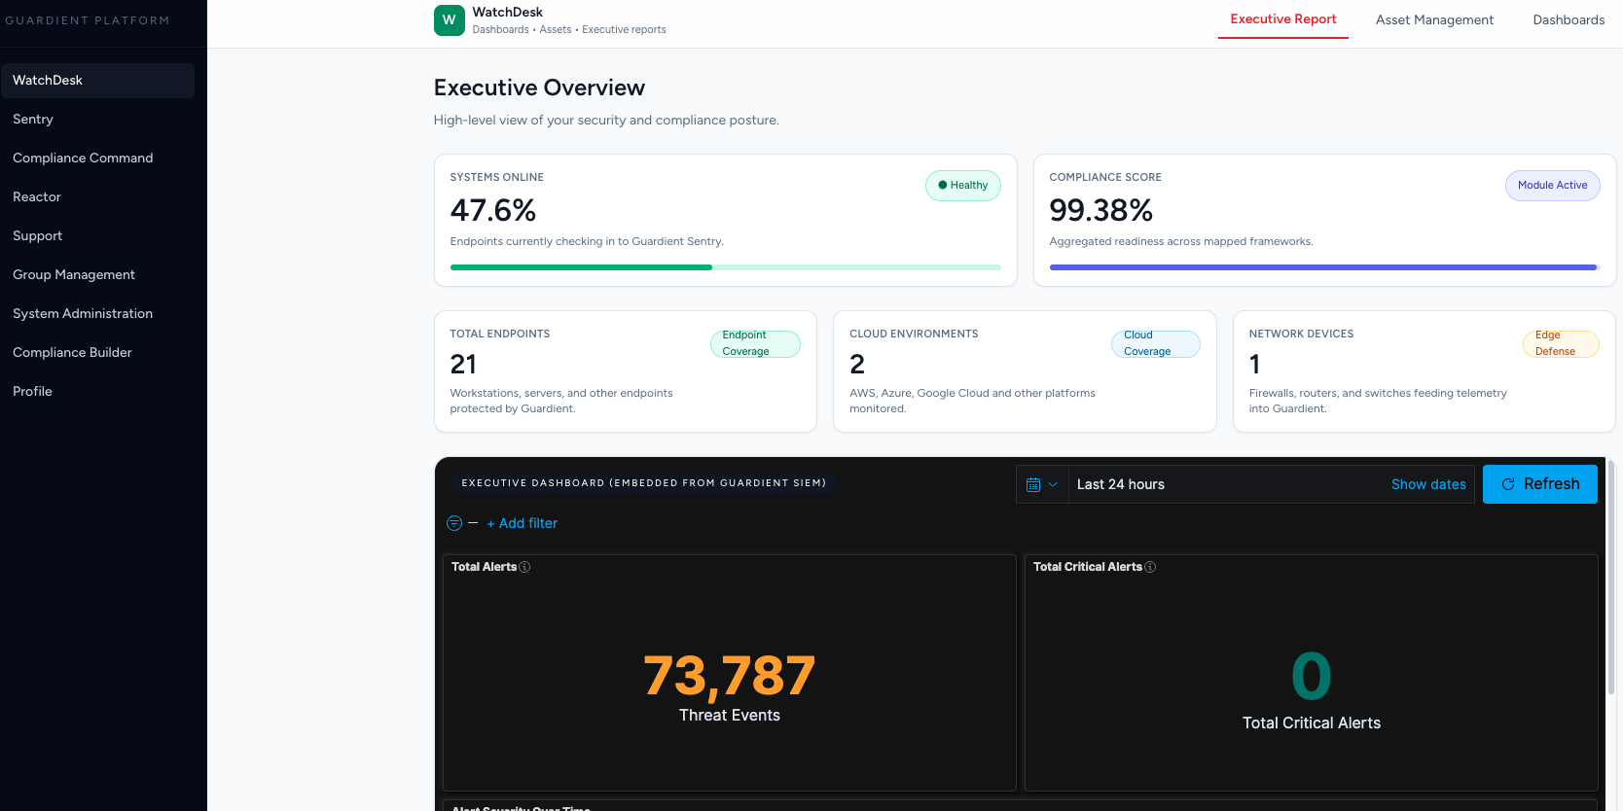Screen dimensions: 1623x811
Task: Click the Healthy status badge
Action: [962, 186]
